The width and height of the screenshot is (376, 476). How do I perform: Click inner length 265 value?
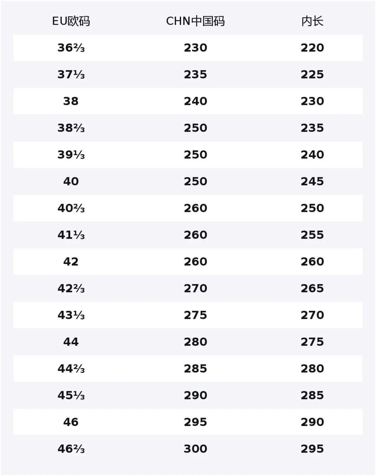tap(312, 288)
